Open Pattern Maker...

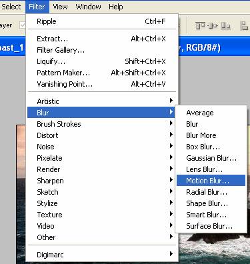102,73
